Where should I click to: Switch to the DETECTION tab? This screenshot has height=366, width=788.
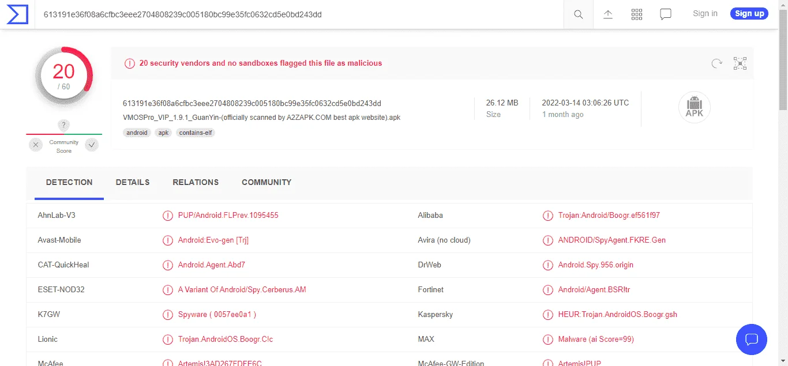point(69,182)
